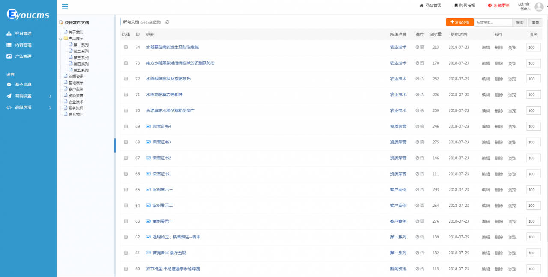The image size is (548, 277).
Task: Toggle the hamburger sidebar menu icon
Action: 65,6
